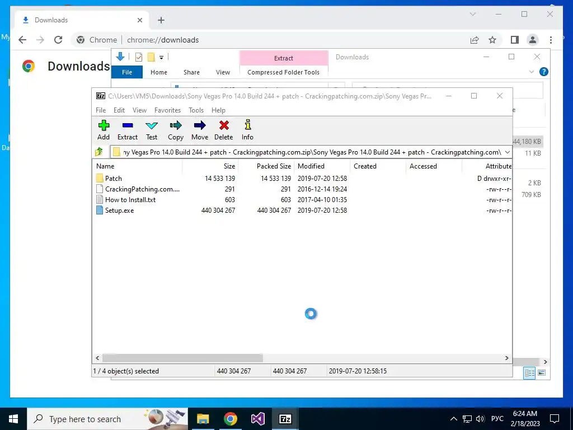This screenshot has width=573, height=430.
Task: Sort by the Created column header
Action: 378,166
